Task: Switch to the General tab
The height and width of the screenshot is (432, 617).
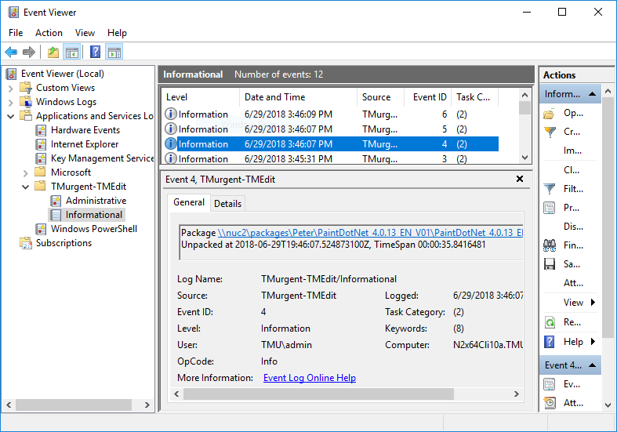Action: [x=189, y=202]
